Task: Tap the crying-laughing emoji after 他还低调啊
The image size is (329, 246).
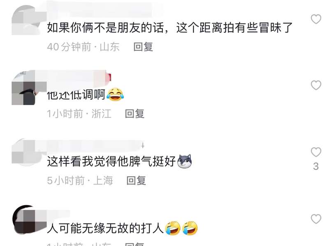Action: [115, 95]
